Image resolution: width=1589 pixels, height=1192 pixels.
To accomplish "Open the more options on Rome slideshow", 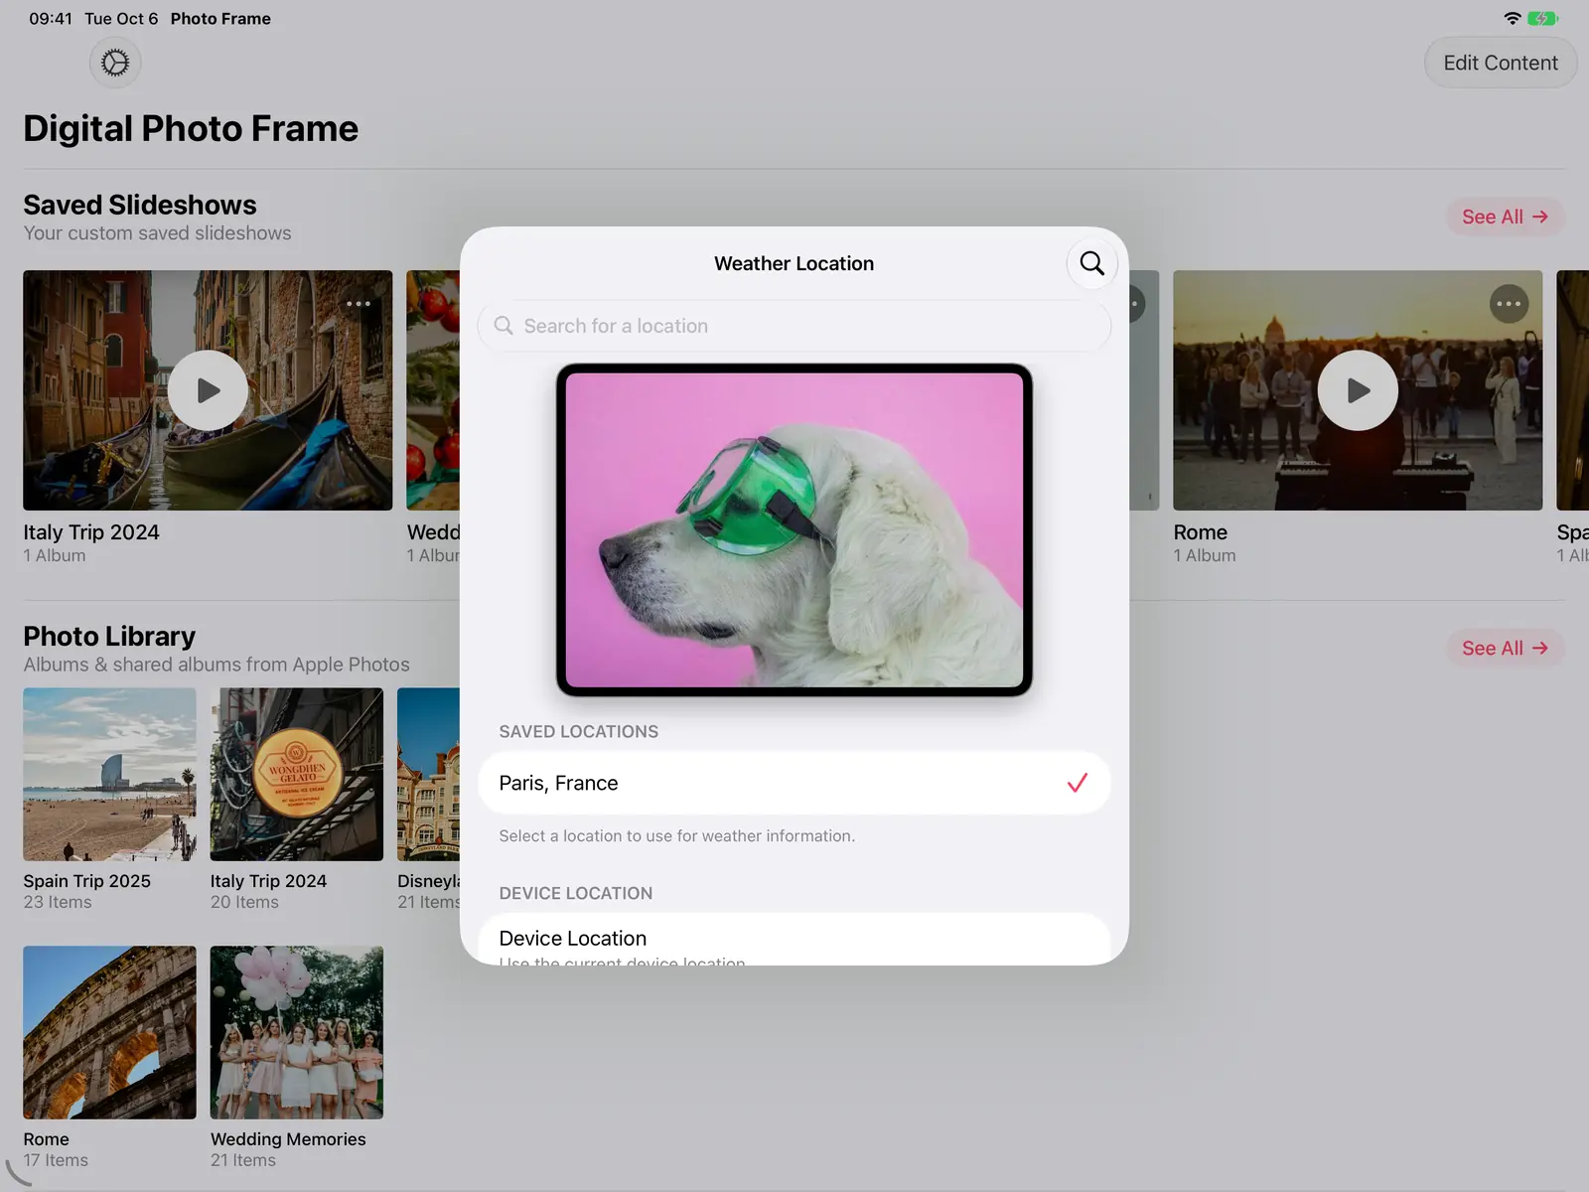I will (1509, 304).
